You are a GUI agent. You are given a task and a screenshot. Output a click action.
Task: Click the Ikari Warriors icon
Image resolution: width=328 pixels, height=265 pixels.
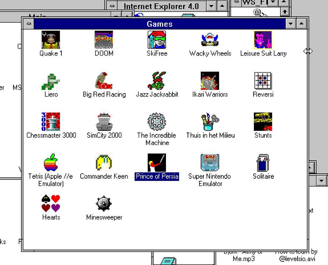tap(210, 81)
